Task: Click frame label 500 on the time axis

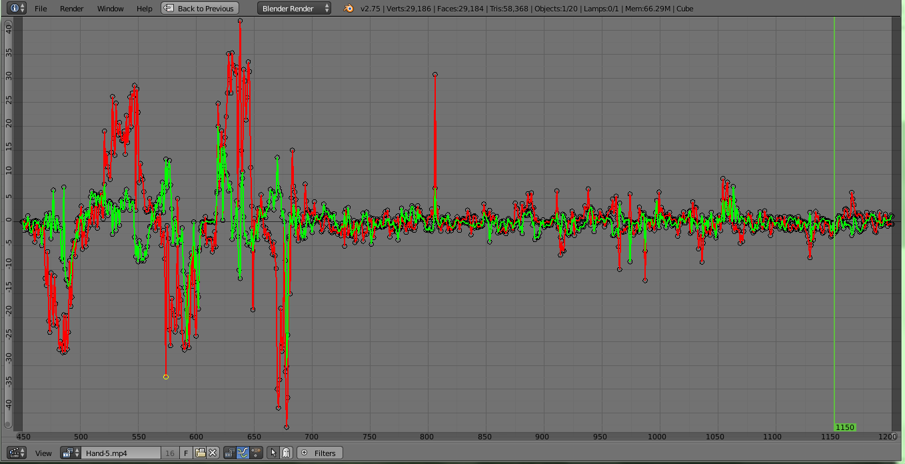Action: [x=80, y=437]
